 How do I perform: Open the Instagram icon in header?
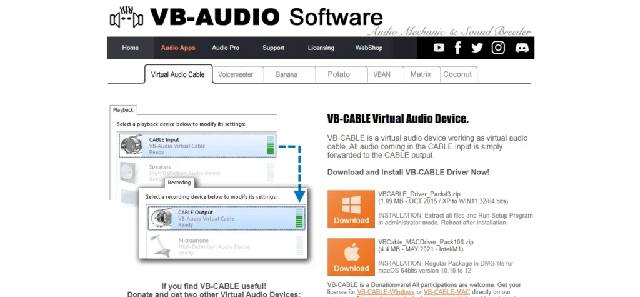(x=498, y=48)
